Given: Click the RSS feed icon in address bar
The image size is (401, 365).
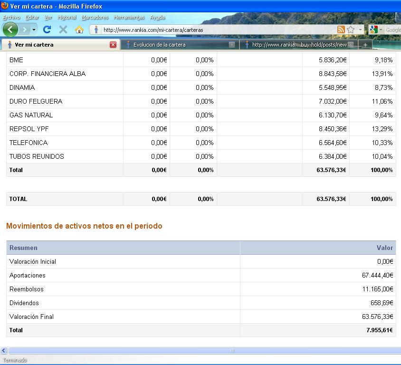Looking at the screenshot, I should coord(341,29).
